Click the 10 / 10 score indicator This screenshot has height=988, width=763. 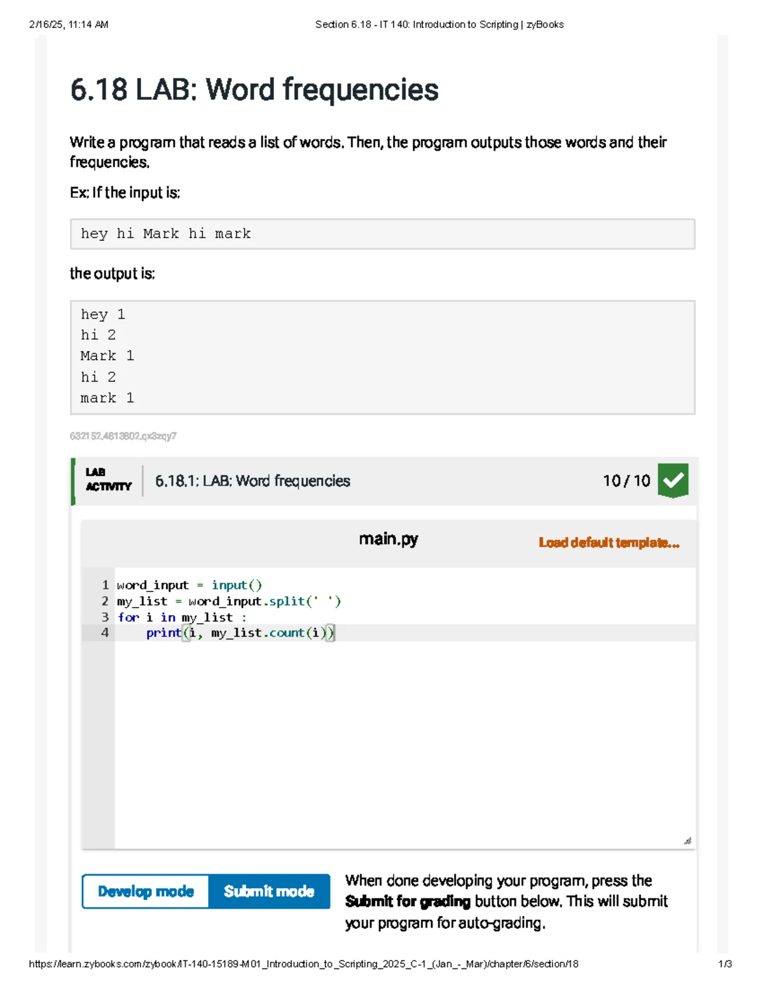click(625, 481)
